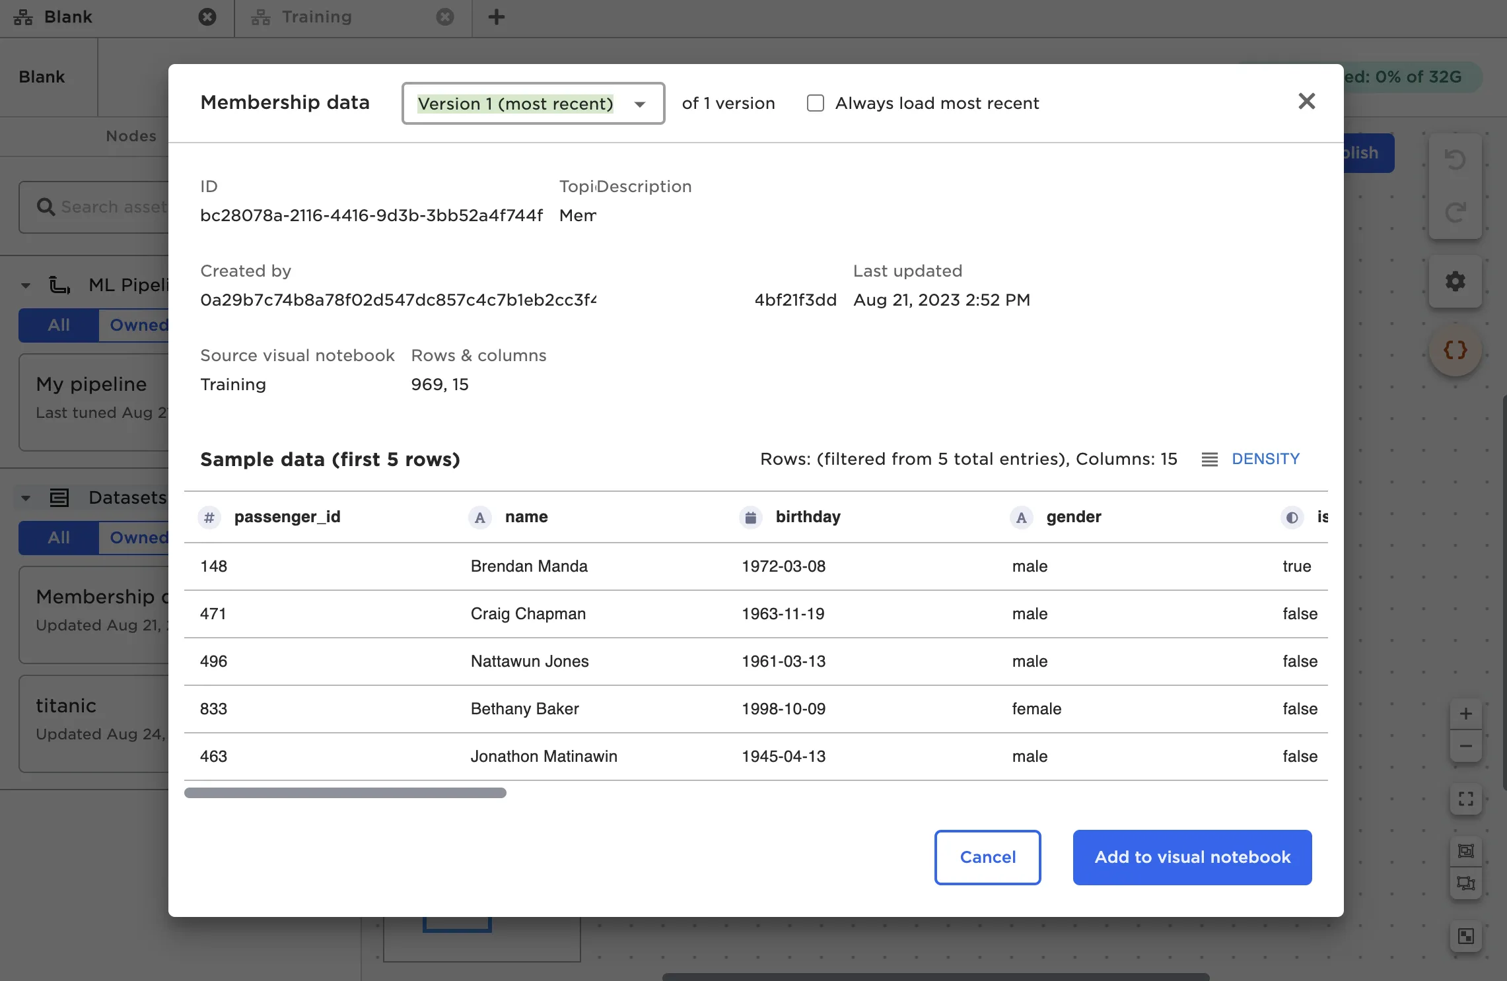The image size is (1507, 981).
Task: Fit canvas to screen icon
Action: click(1466, 799)
